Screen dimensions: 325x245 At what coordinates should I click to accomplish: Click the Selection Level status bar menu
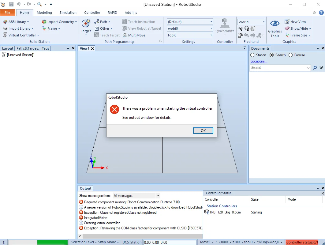tap(84, 242)
